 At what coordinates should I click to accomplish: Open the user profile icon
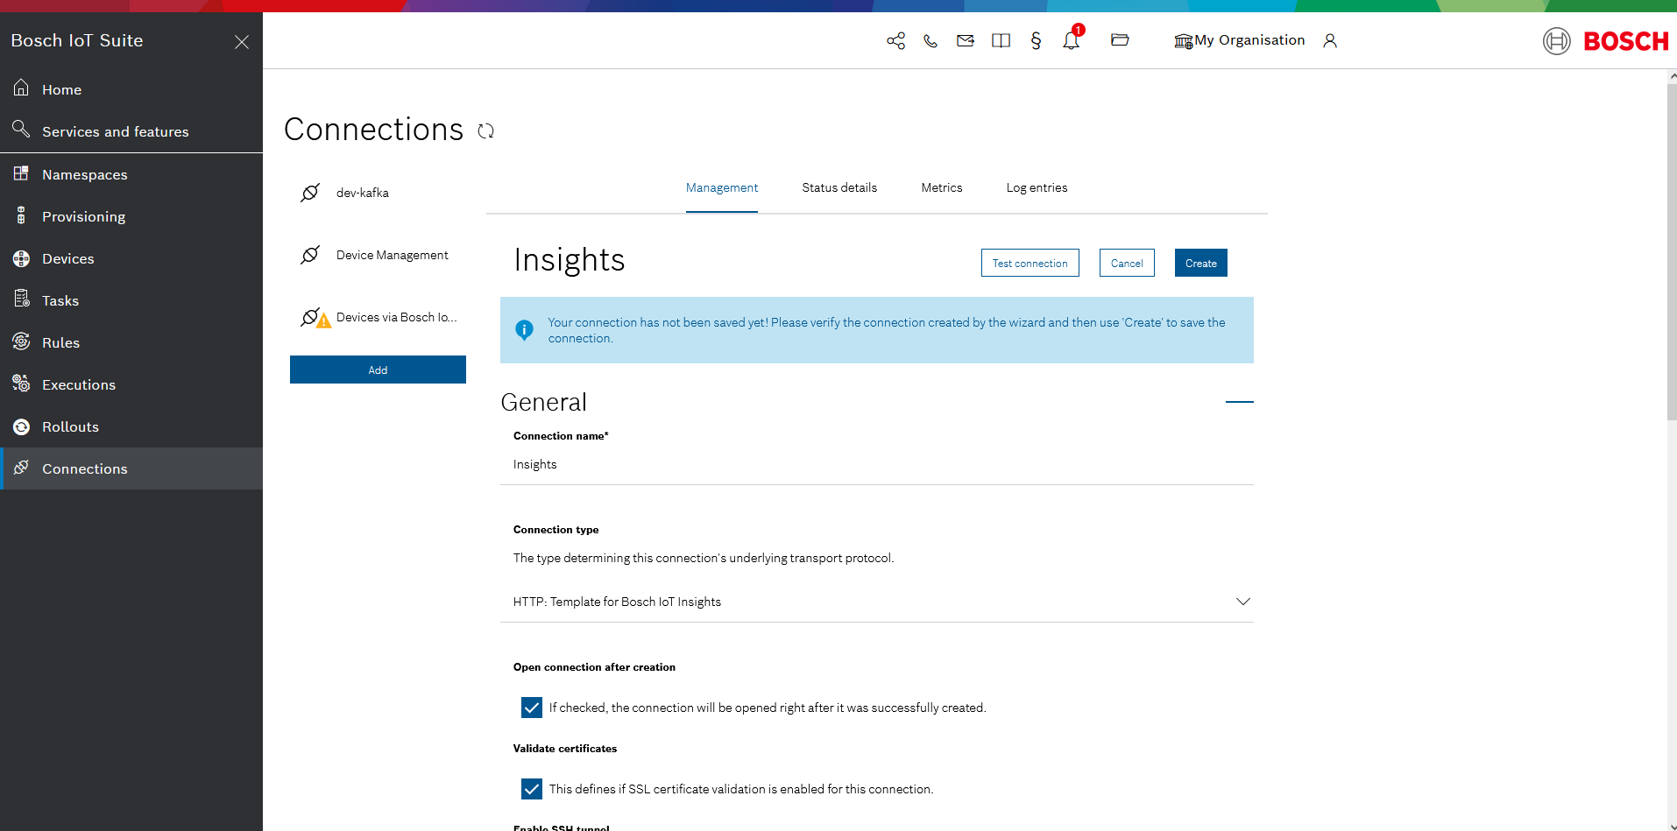coord(1330,40)
